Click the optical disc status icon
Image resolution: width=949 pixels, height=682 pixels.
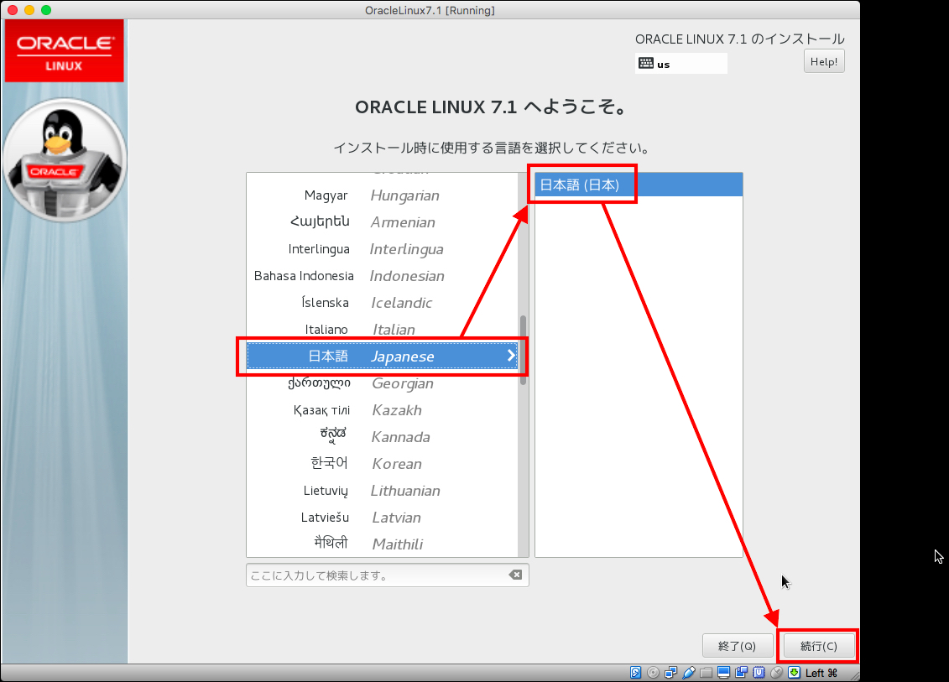pyautogui.click(x=654, y=673)
